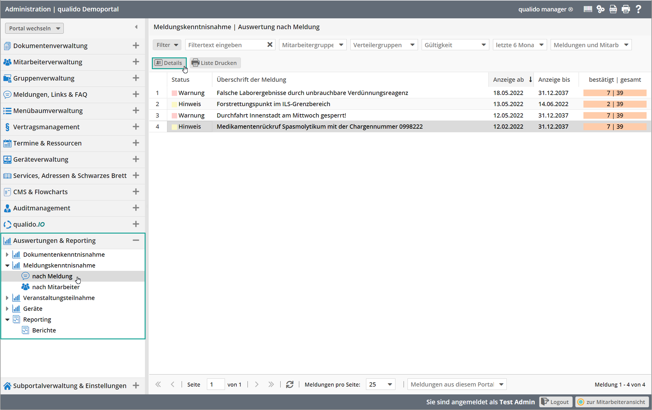Open the Meldungen aus diesem Portal dropdown
The width and height of the screenshot is (652, 410).
(457, 384)
